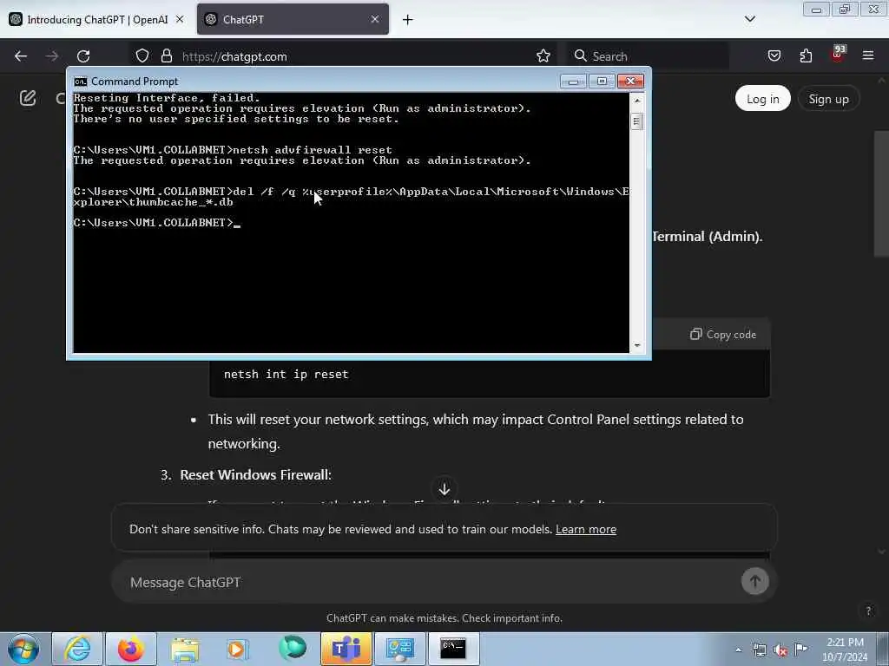Viewport: 889px width, 666px height.
Task: Bookmark this page with the star icon
Action: [x=543, y=56]
